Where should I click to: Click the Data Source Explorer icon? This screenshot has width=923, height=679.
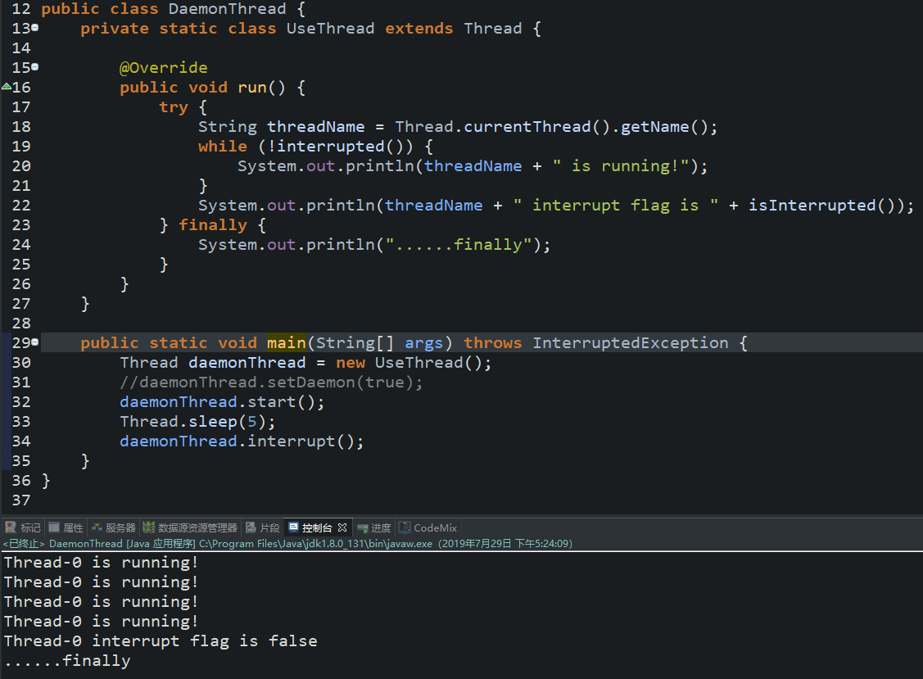click(149, 527)
